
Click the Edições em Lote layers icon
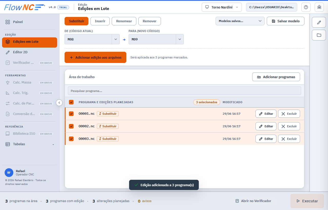click(8, 42)
